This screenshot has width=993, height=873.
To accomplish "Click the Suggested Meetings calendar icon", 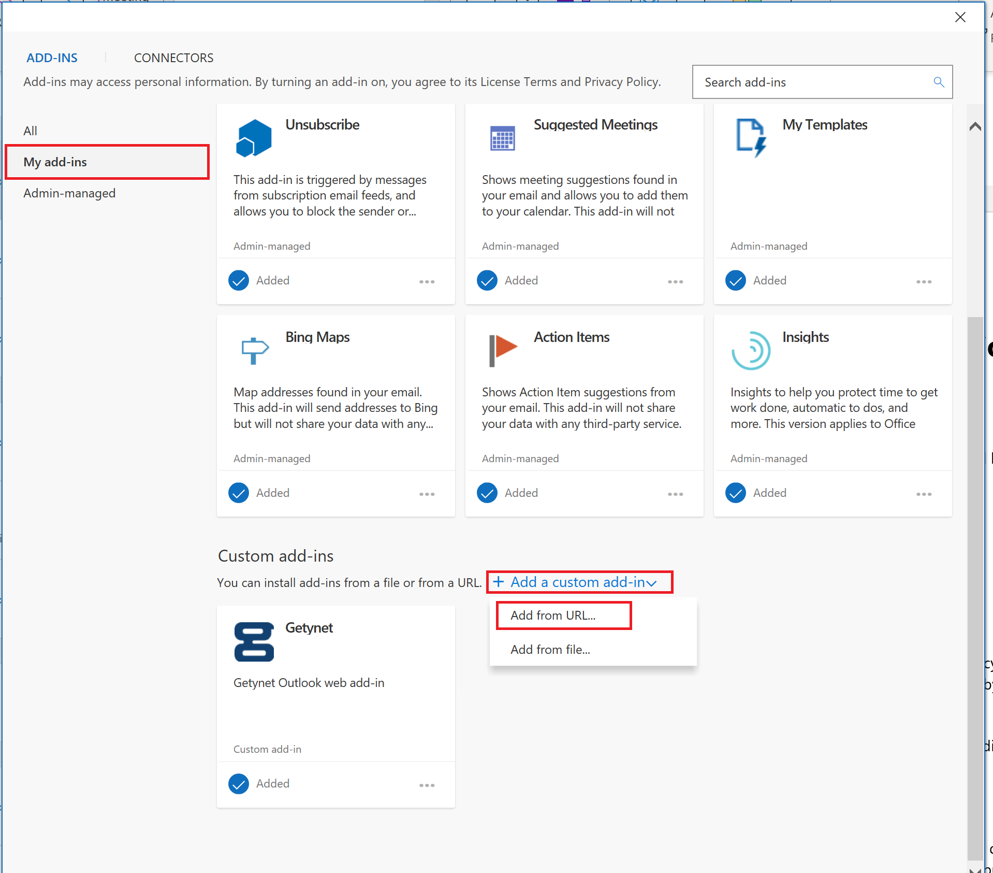I will tap(502, 138).
